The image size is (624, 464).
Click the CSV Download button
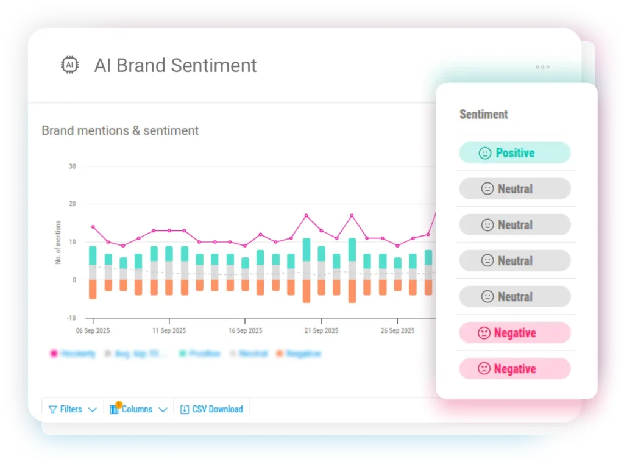pyautogui.click(x=211, y=409)
